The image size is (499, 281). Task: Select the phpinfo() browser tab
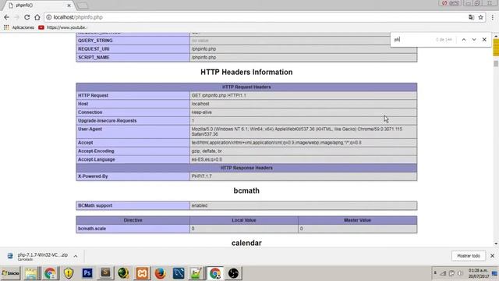(38, 5)
